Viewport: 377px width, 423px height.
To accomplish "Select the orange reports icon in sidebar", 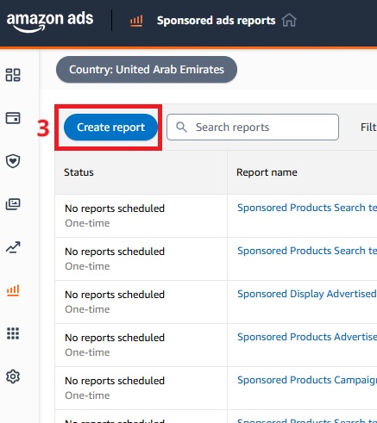I will pyautogui.click(x=13, y=290).
